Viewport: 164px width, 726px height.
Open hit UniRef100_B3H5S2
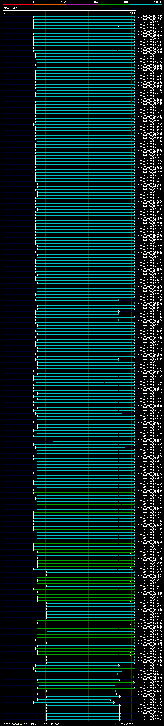150,25
